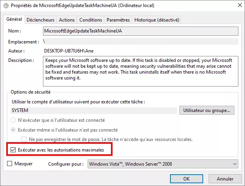Click the Nom field with MicrosoftEdgeUpdateTaskMachineUA
Screen dimensions: 245x186
(140, 31)
